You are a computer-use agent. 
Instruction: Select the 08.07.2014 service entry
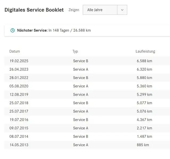tap(19, 137)
